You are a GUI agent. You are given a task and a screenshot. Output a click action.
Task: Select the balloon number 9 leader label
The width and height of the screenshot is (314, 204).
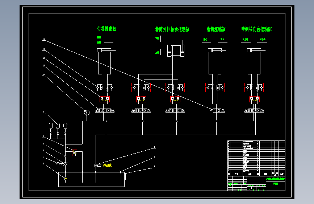154,167
